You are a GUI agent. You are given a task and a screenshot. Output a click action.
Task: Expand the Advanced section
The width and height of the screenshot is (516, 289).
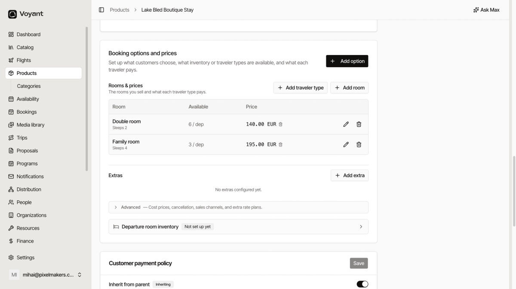pos(239,207)
